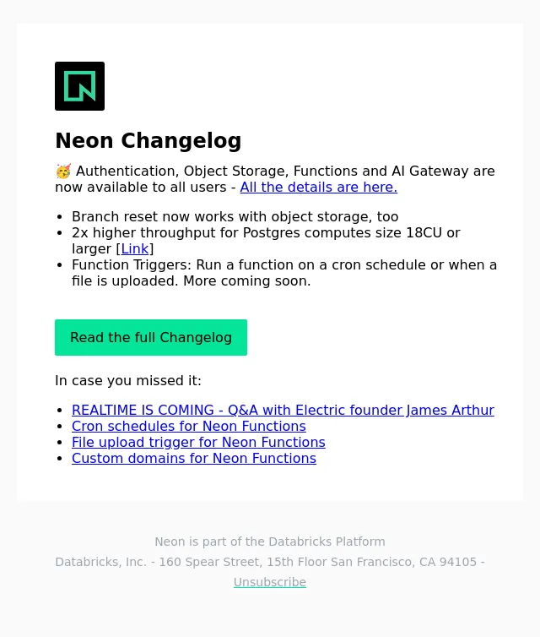Open the 'All the details are here' link
This screenshot has width=540, height=637.
coord(318,188)
